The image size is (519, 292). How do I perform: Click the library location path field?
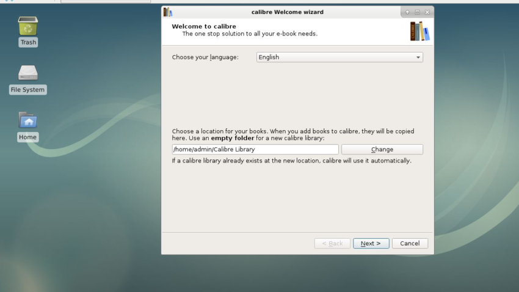pyautogui.click(x=255, y=149)
